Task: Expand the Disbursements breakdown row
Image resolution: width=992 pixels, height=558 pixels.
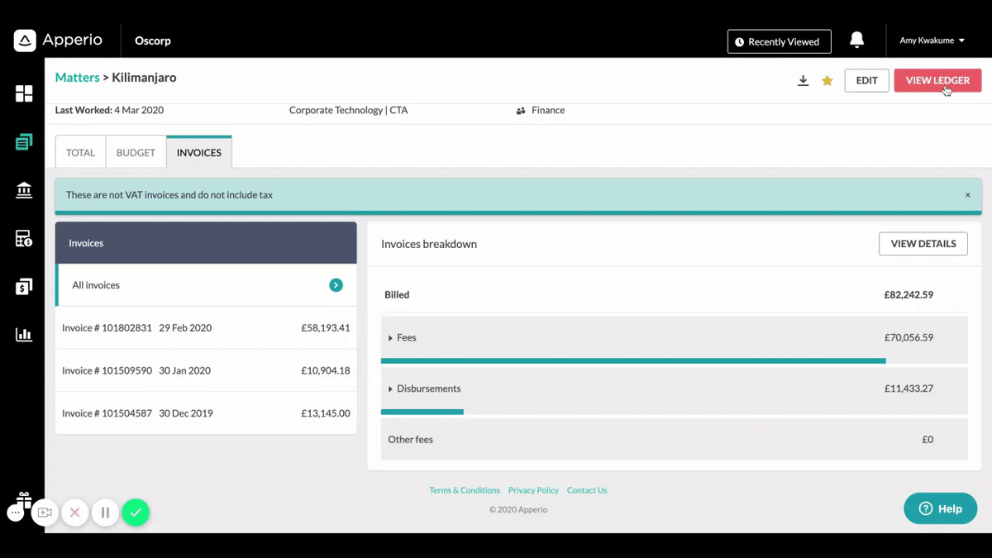Action: click(x=674, y=389)
